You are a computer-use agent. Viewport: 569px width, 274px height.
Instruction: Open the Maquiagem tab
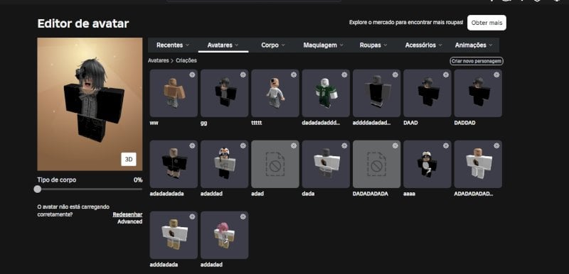[x=323, y=45]
